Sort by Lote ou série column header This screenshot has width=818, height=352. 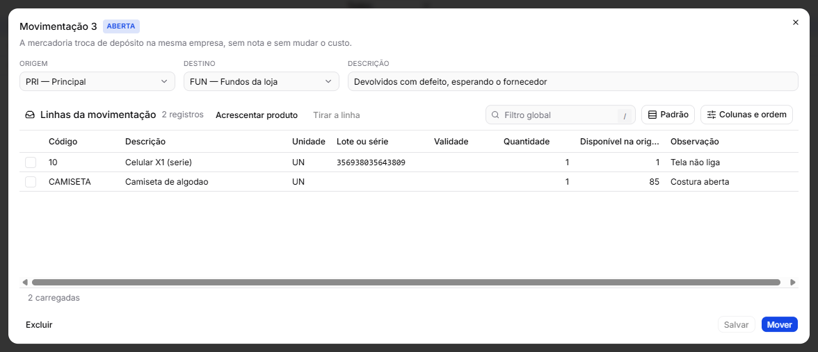tap(362, 141)
